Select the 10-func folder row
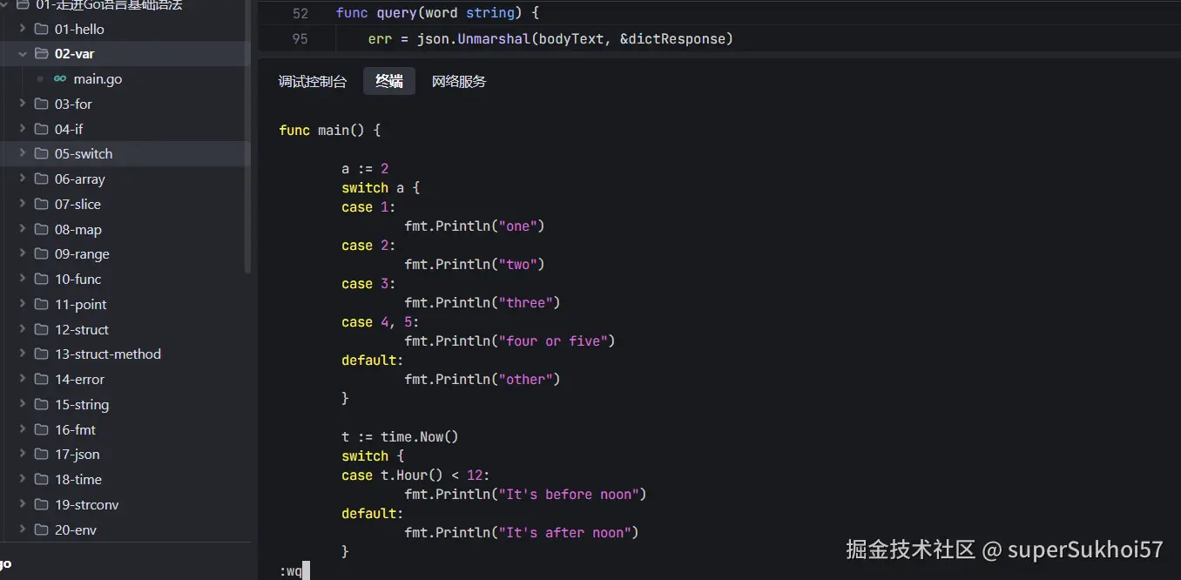The width and height of the screenshot is (1181, 580). (x=125, y=279)
